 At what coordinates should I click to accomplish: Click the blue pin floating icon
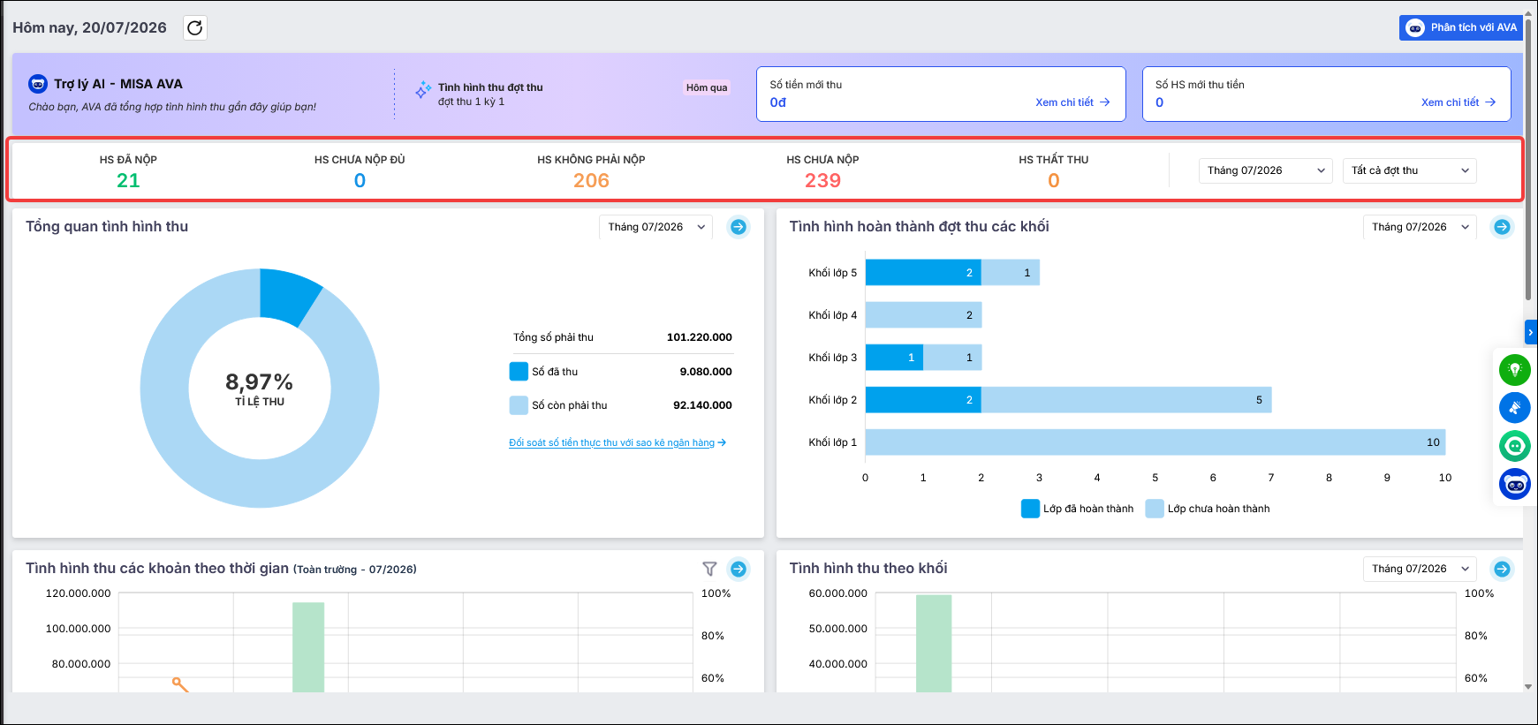pyautogui.click(x=1514, y=407)
